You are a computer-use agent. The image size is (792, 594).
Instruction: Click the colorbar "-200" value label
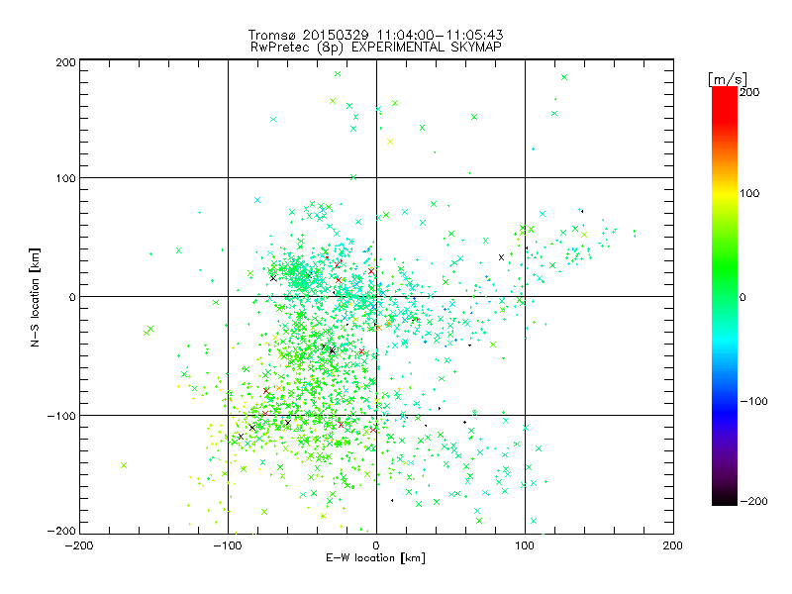pyautogui.click(x=753, y=501)
